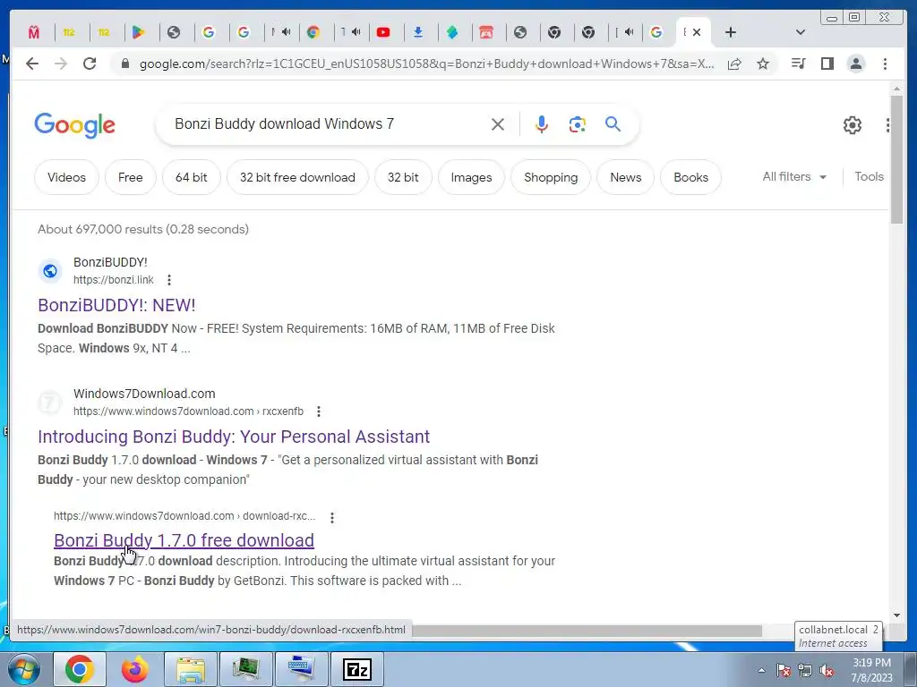Switch to the red M tab
This screenshot has width=917, height=687.
pyautogui.click(x=34, y=32)
